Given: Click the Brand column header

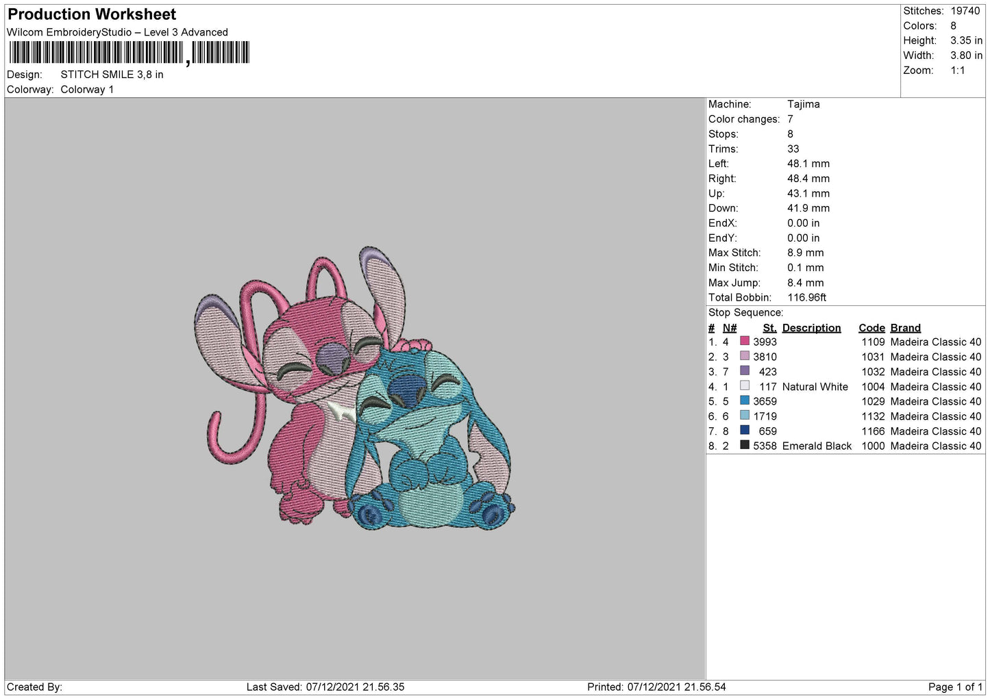Looking at the screenshot, I should point(905,328).
